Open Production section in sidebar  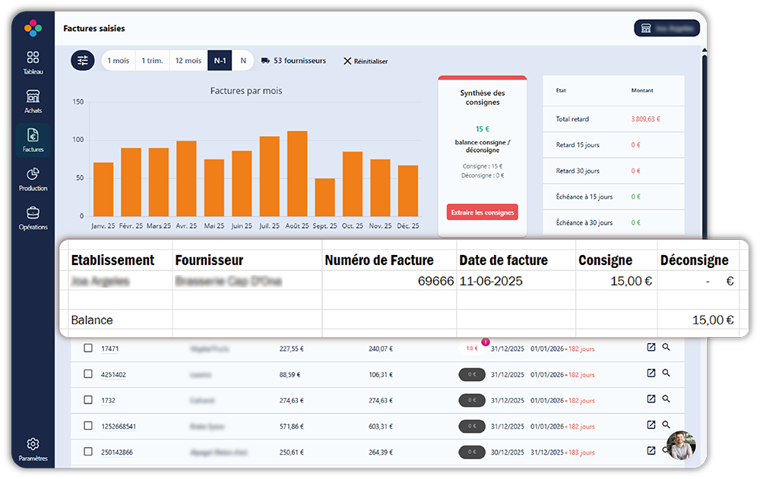33,178
